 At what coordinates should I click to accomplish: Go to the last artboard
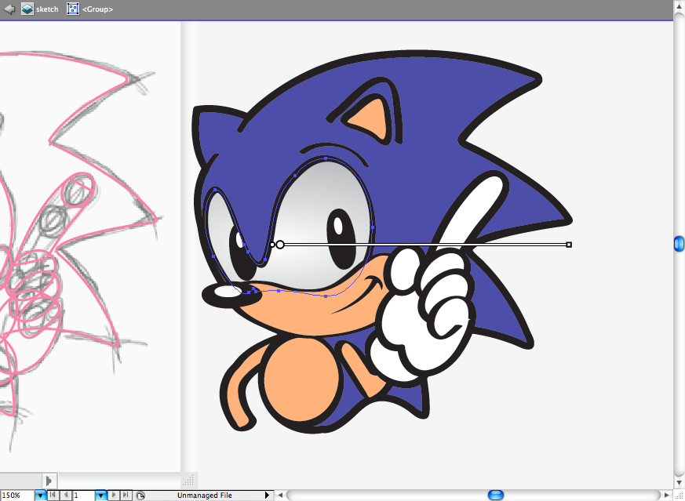(126, 496)
